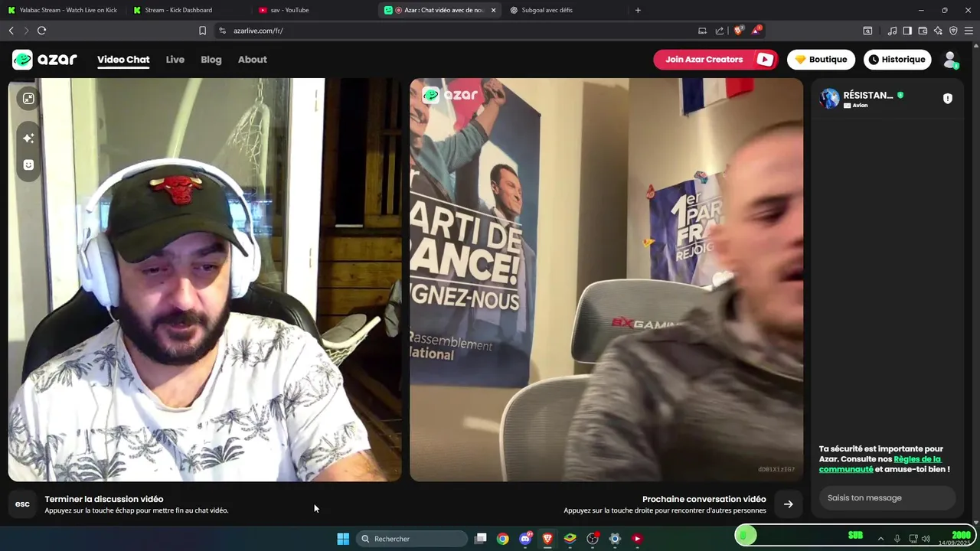Click the profile avatar icon top right
This screenshot has width=980, height=551.
[x=950, y=60]
